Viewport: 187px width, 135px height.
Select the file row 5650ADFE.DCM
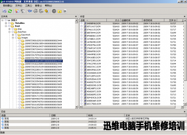click(132, 94)
